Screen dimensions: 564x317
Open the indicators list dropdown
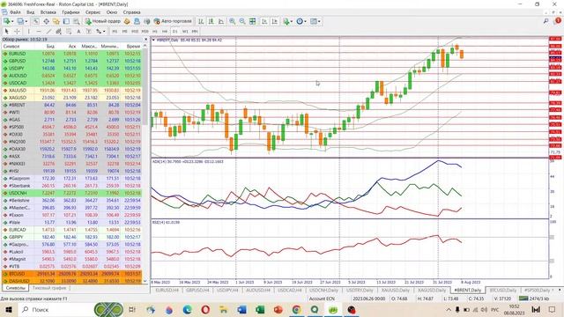(x=288, y=21)
